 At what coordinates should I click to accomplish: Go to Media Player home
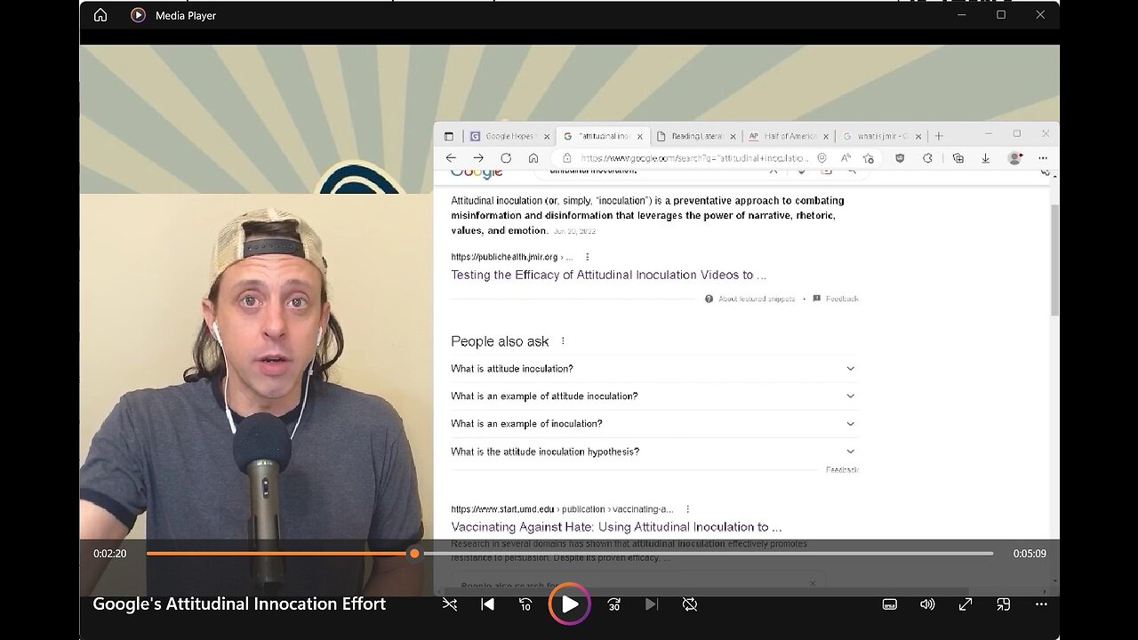(x=100, y=15)
